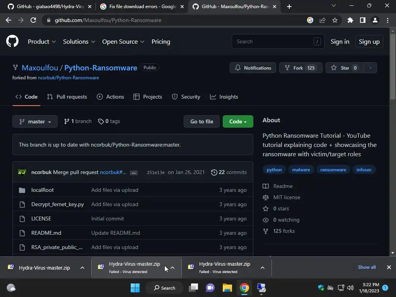
Task: Click the Sign up button
Action: pyautogui.click(x=369, y=42)
